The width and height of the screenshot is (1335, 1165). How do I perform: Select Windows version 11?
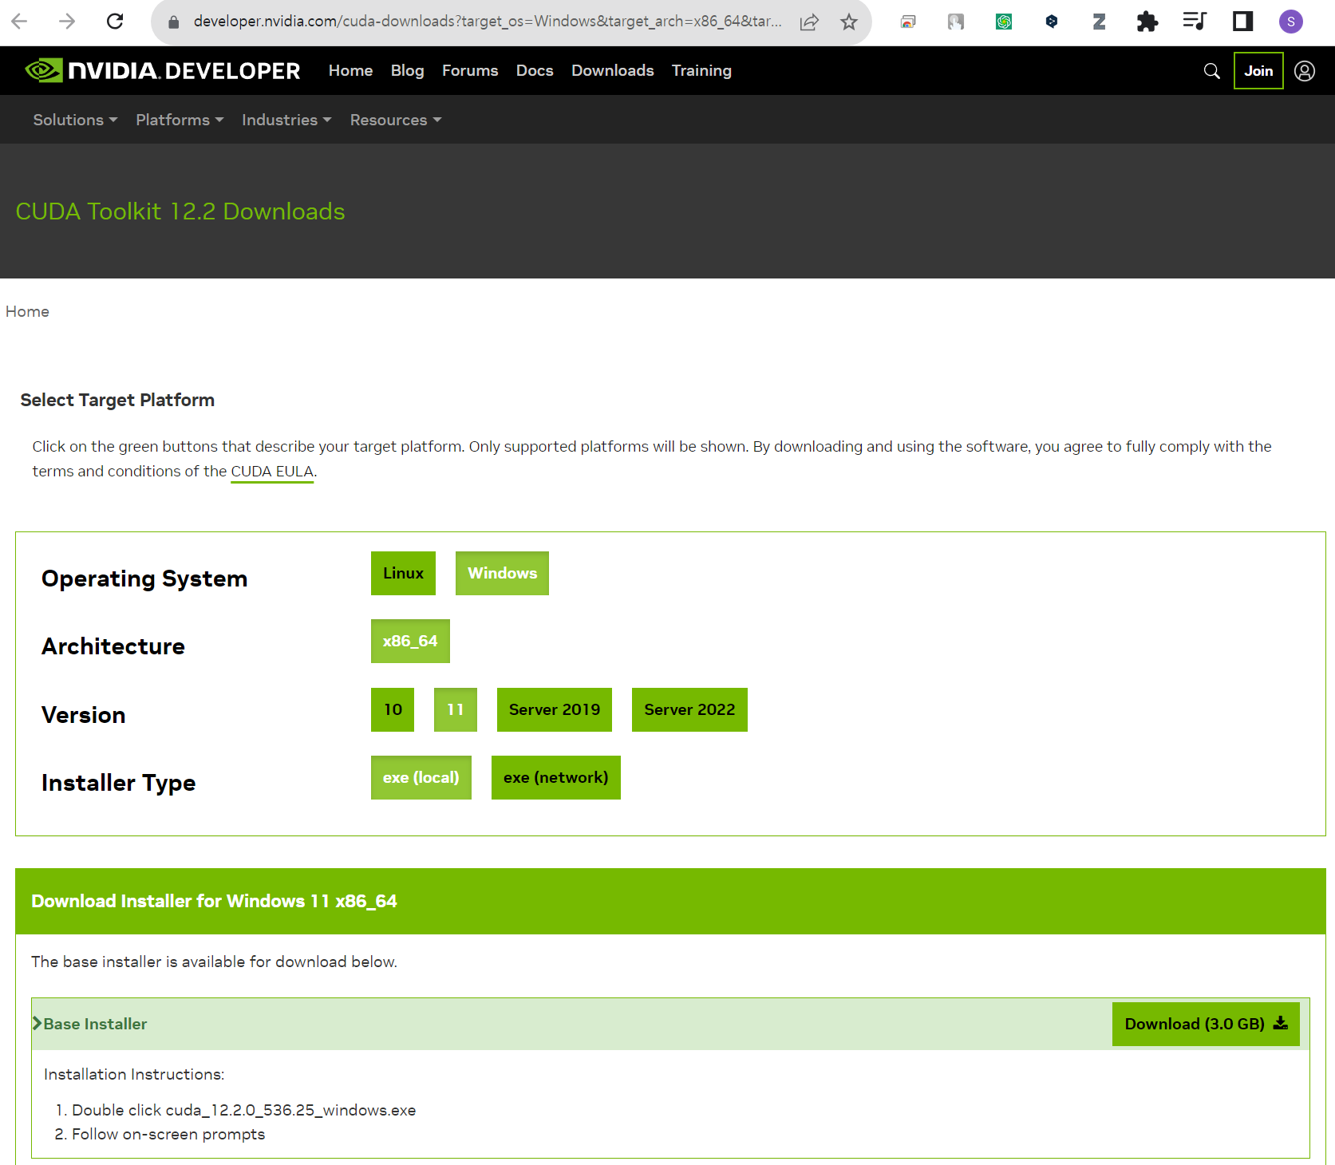tap(456, 710)
